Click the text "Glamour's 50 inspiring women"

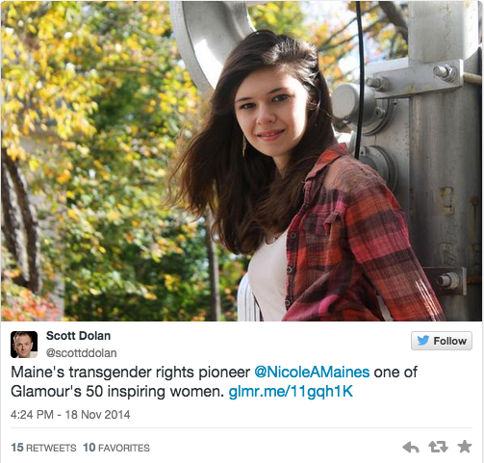[x=115, y=392]
